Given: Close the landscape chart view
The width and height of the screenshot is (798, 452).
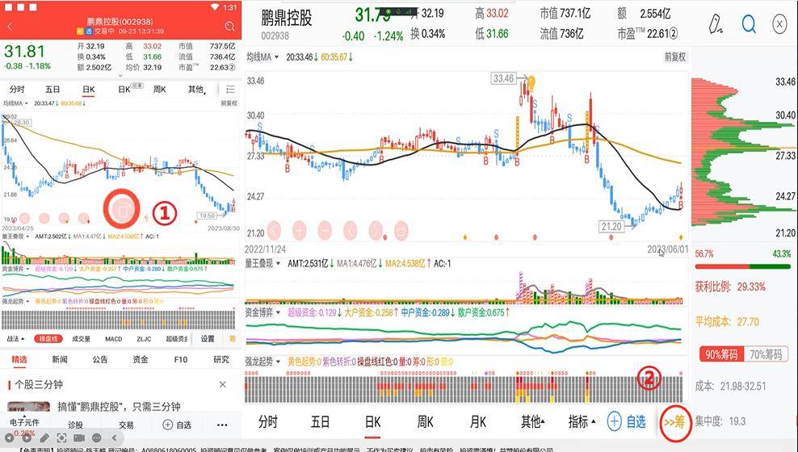Looking at the screenshot, I should tap(779, 24).
